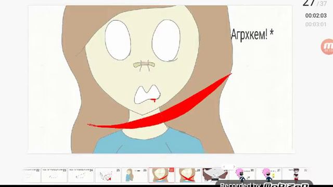The width and height of the screenshot is (333, 187).
Task: Click the text "Агрхкем! *" on canvas
Action: 252,35
